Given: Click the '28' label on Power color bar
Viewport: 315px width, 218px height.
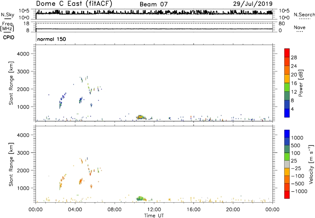Looking at the screenshot, I should click(x=294, y=57).
